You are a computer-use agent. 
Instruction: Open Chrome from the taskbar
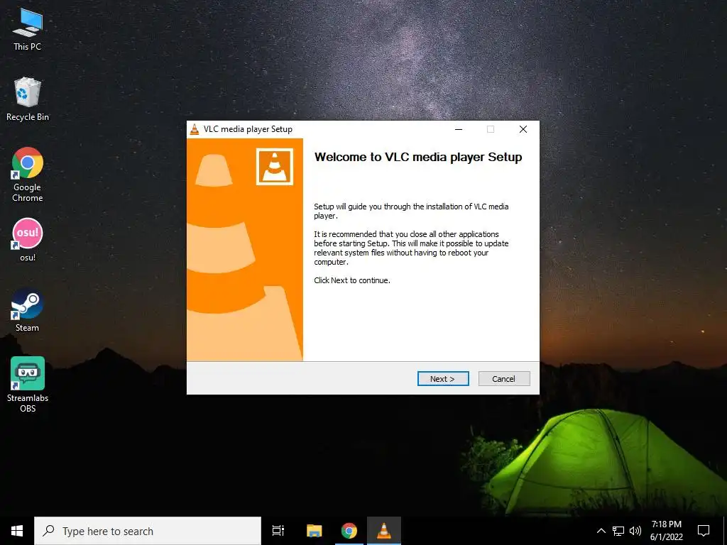[349, 531]
